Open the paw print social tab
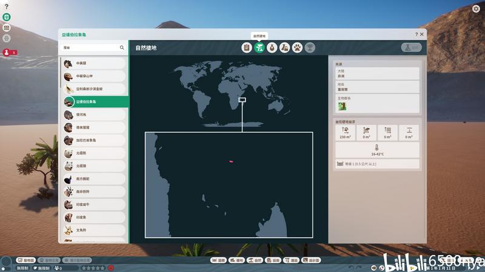This screenshot has height=272, width=485. 297,48
